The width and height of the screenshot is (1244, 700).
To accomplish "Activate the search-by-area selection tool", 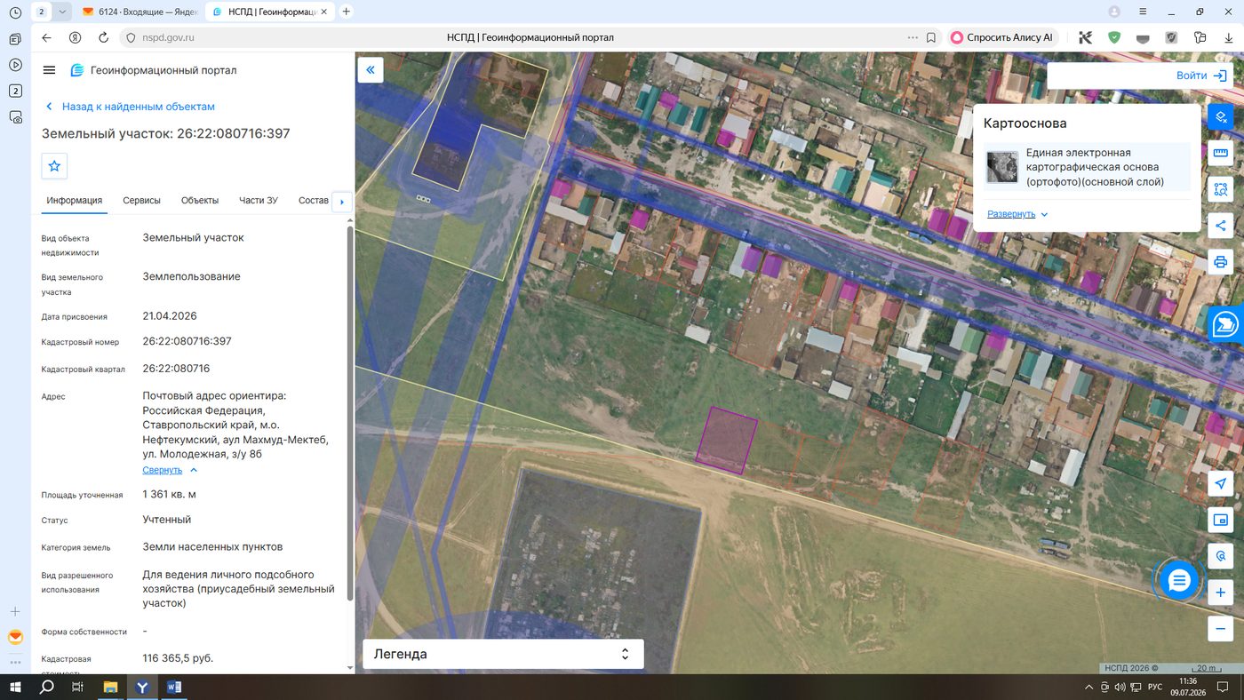I will (1221, 189).
